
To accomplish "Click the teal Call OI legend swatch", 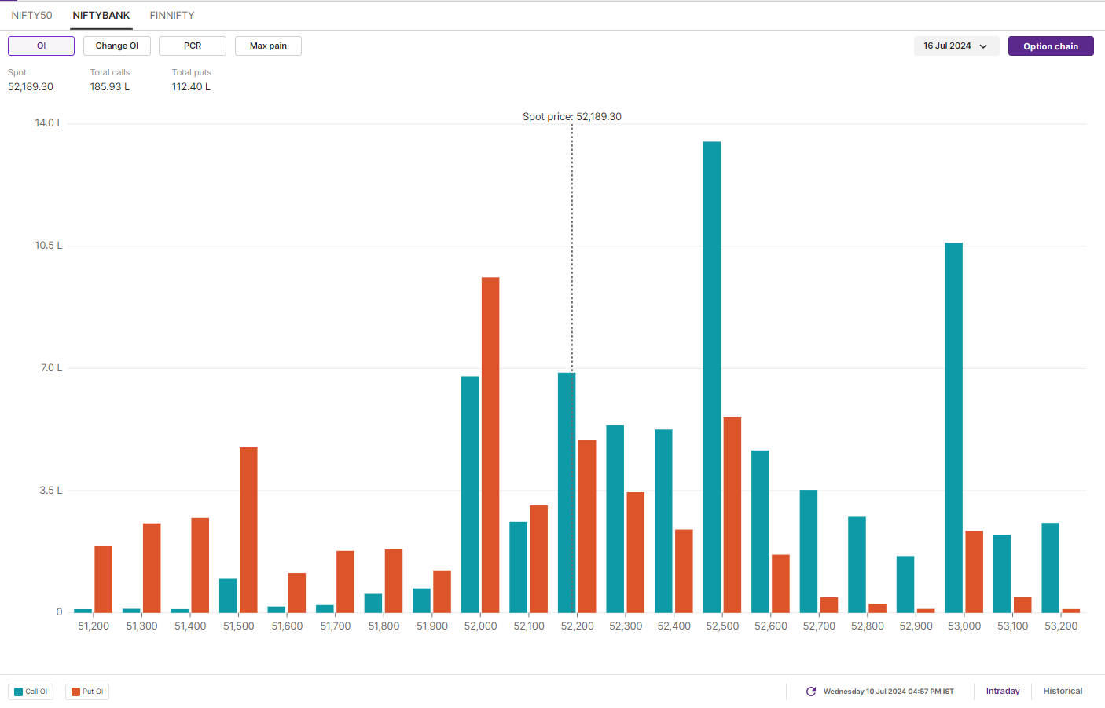I will [19, 692].
